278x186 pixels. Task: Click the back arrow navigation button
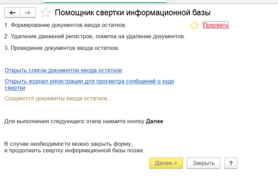pyautogui.click(x=12, y=13)
